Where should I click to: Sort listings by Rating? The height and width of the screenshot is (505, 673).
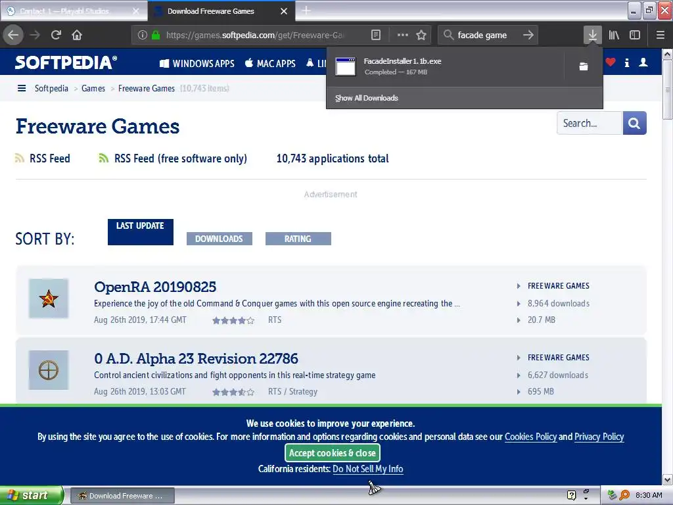tap(298, 239)
